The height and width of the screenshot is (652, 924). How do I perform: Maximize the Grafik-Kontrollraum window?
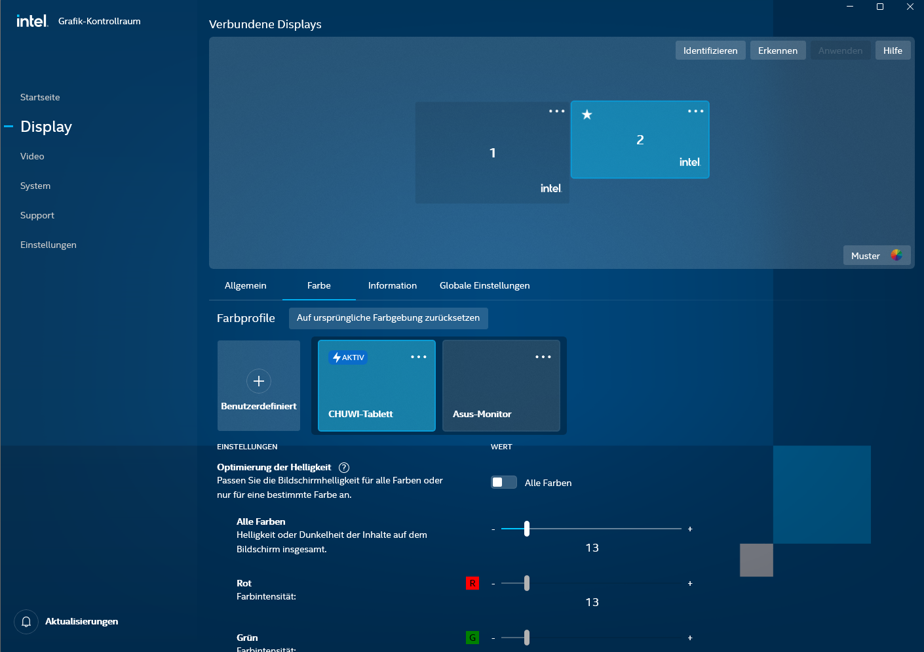[x=880, y=7]
